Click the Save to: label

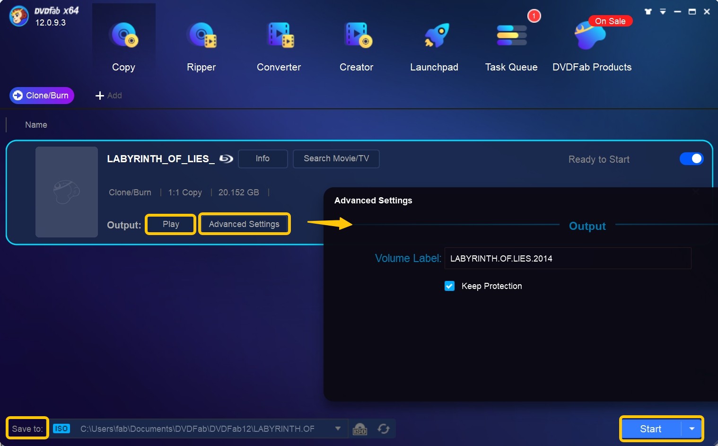pos(27,429)
